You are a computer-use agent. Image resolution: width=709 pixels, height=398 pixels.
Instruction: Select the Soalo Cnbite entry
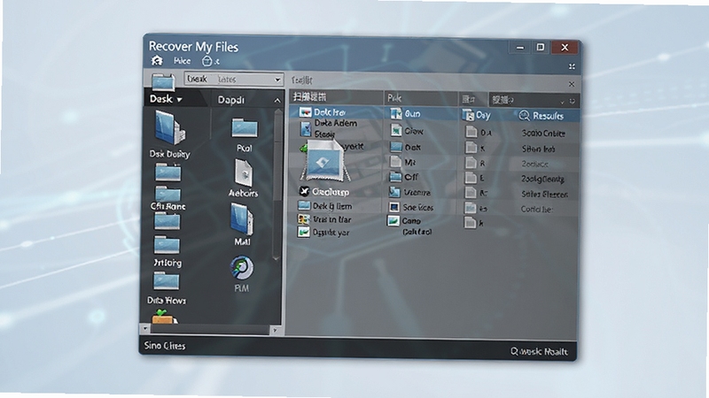tap(543, 134)
